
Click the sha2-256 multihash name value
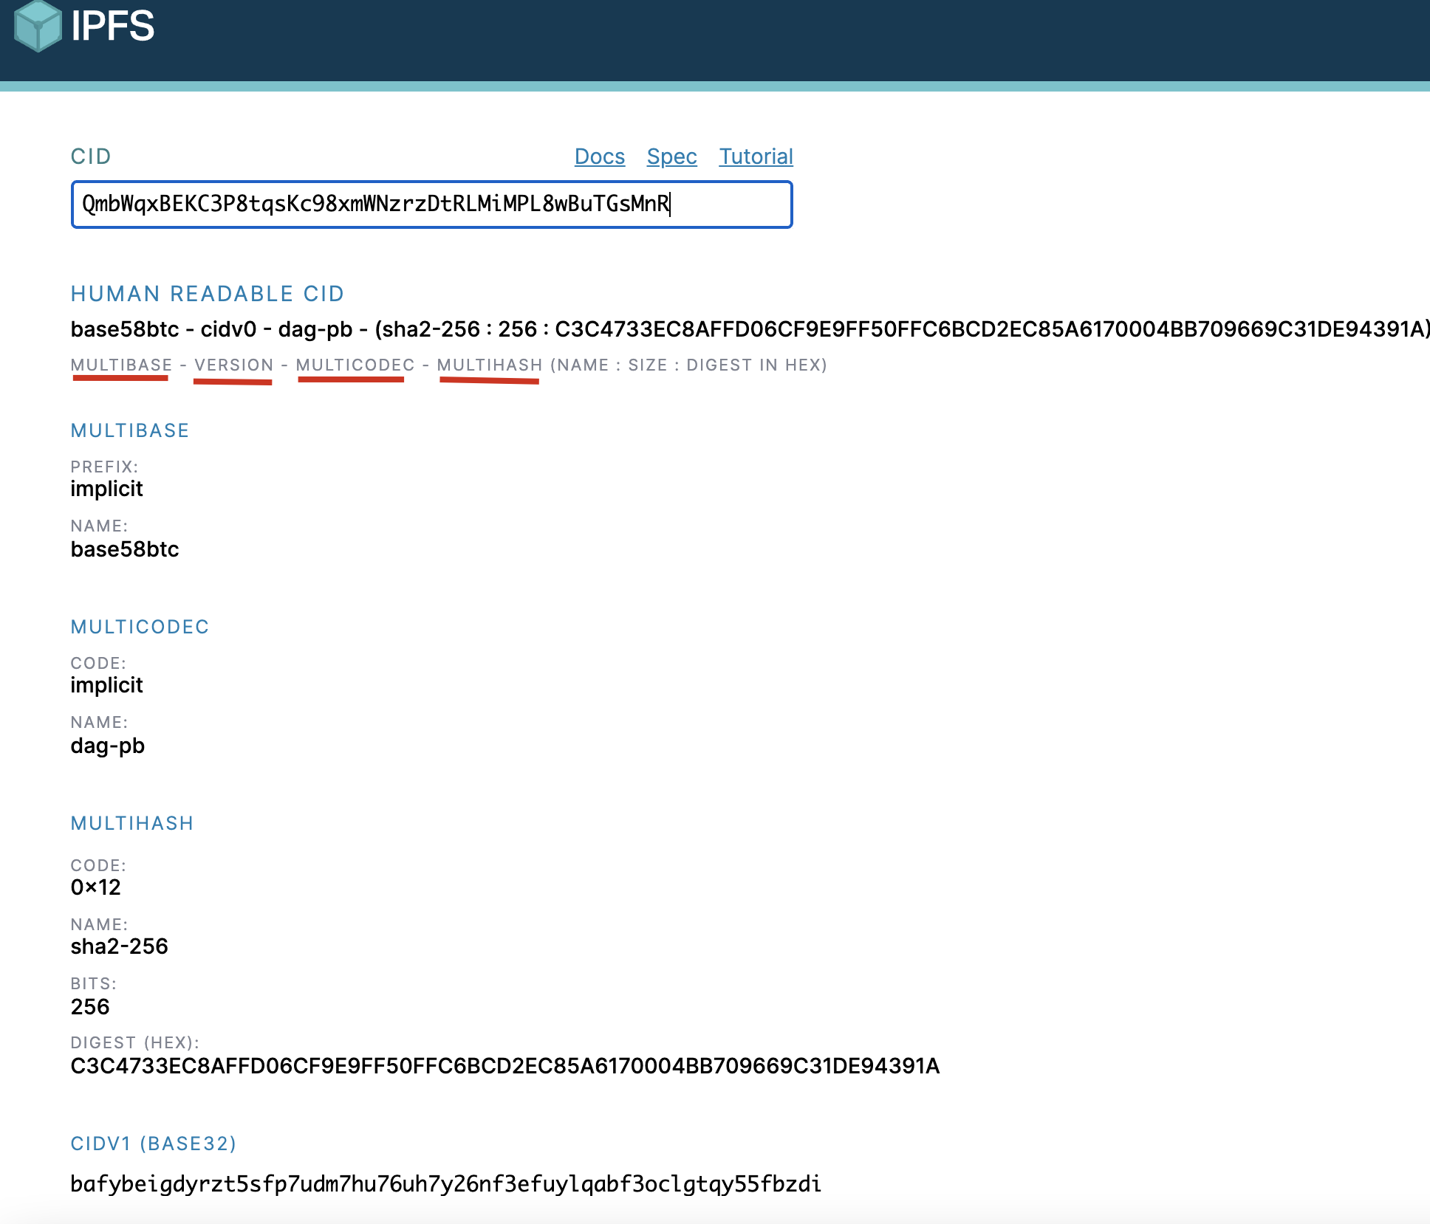tap(119, 946)
